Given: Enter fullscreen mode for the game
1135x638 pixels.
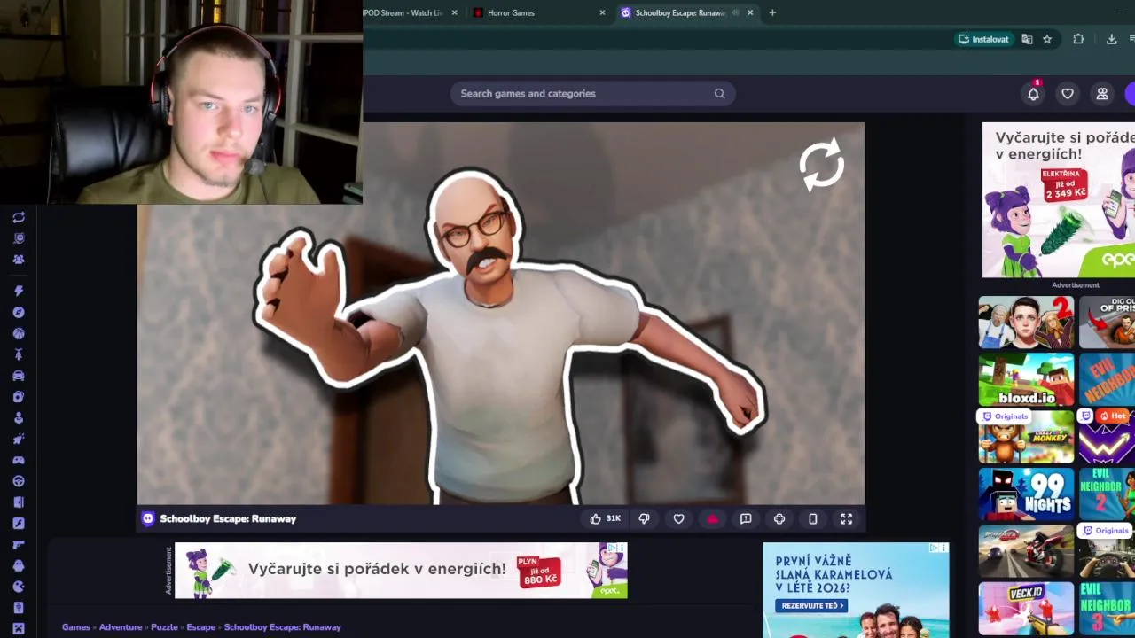Looking at the screenshot, I should [x=847, y=518].
